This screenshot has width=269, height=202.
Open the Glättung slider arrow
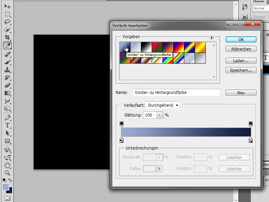pos(159,115)
